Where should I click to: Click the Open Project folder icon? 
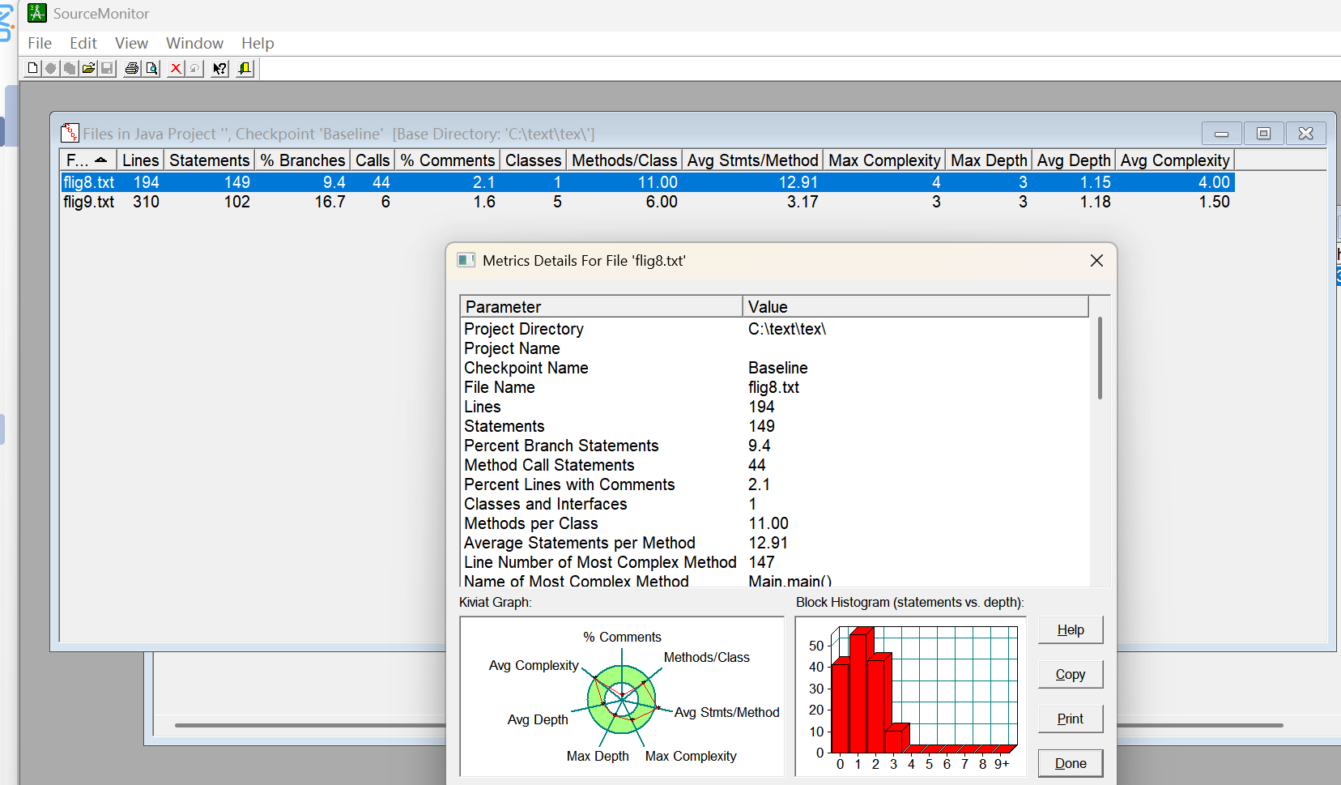click(88, 69)
